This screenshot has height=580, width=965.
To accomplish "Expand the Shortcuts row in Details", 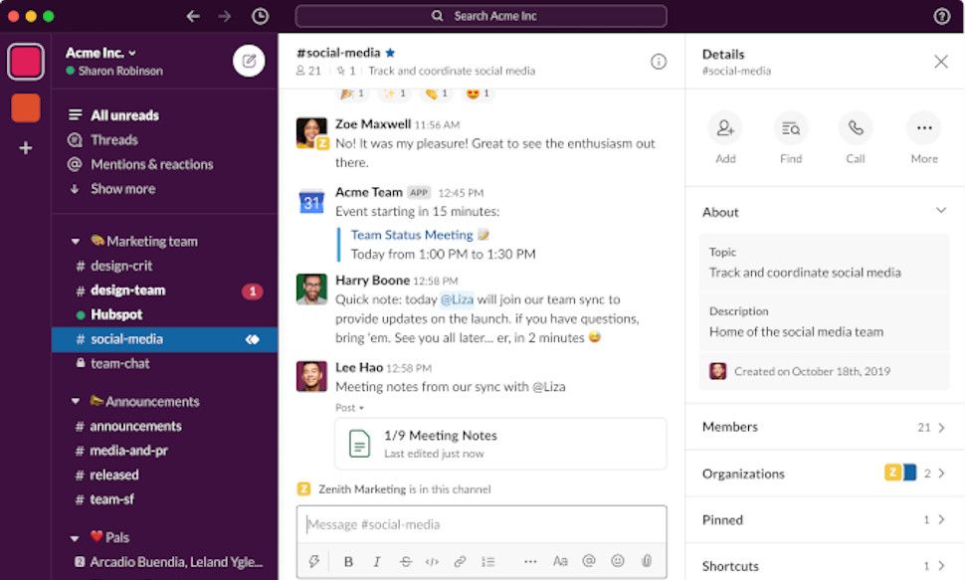I will point(824,566).
